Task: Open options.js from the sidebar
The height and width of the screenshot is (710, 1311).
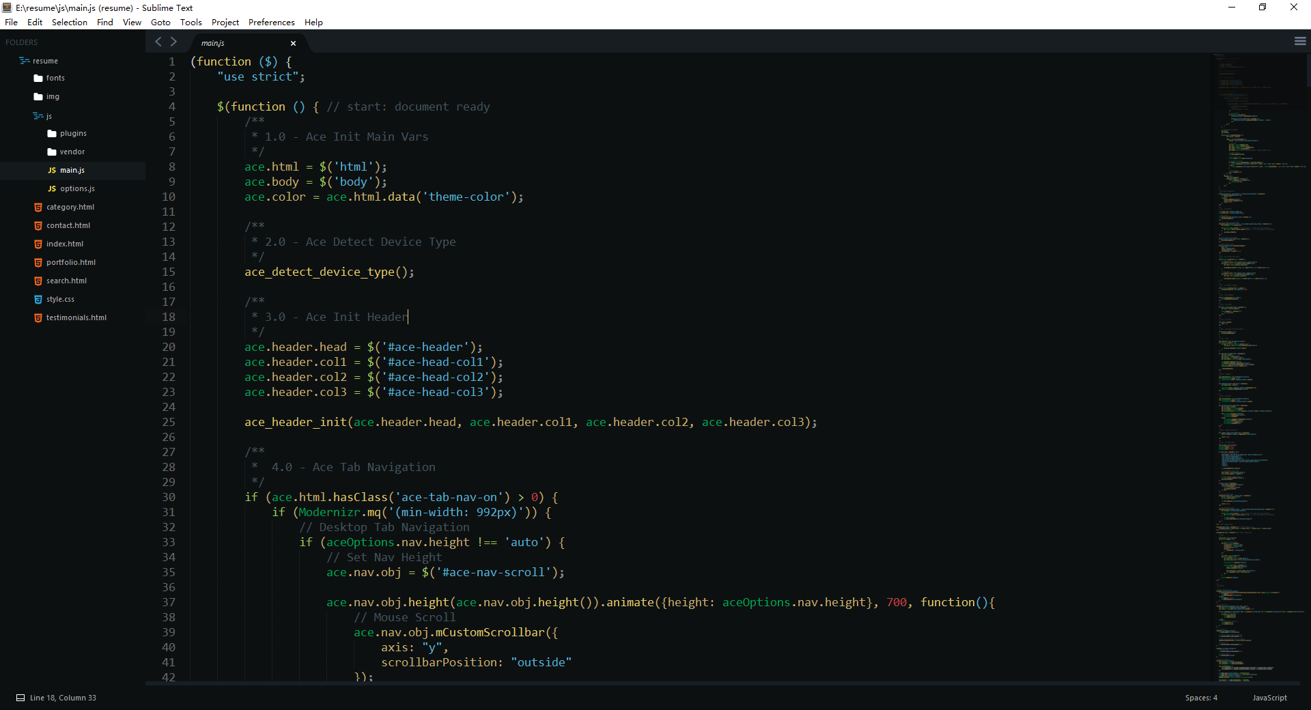Action: [x=77, y=188]
